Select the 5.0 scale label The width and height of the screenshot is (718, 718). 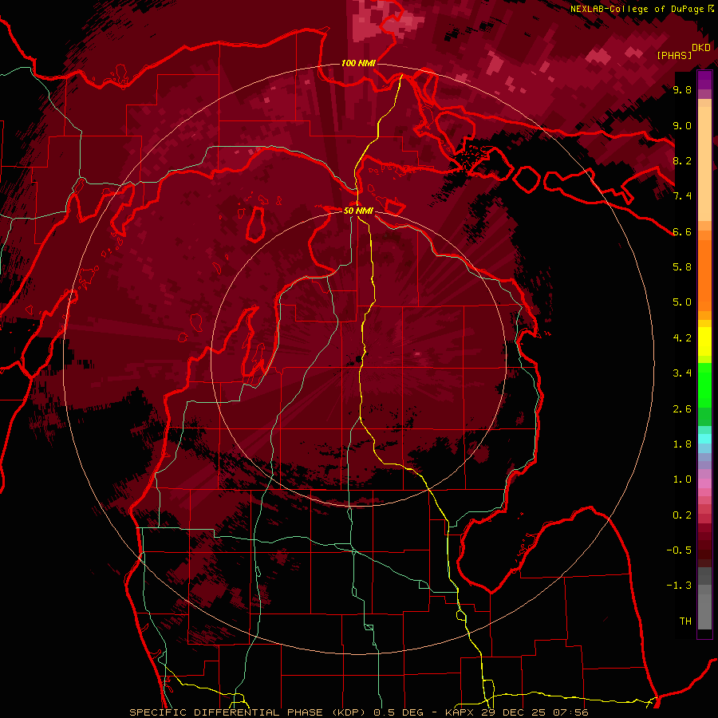[682, 302]
